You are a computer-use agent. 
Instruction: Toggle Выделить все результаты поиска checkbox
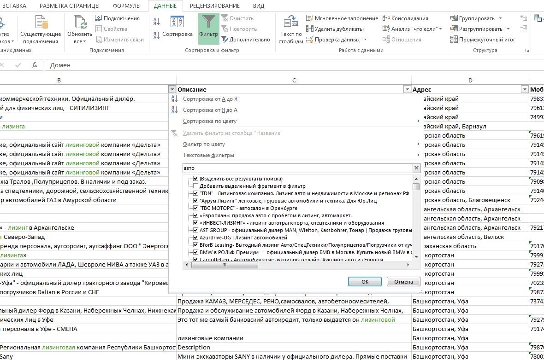(x=195, y=179)
